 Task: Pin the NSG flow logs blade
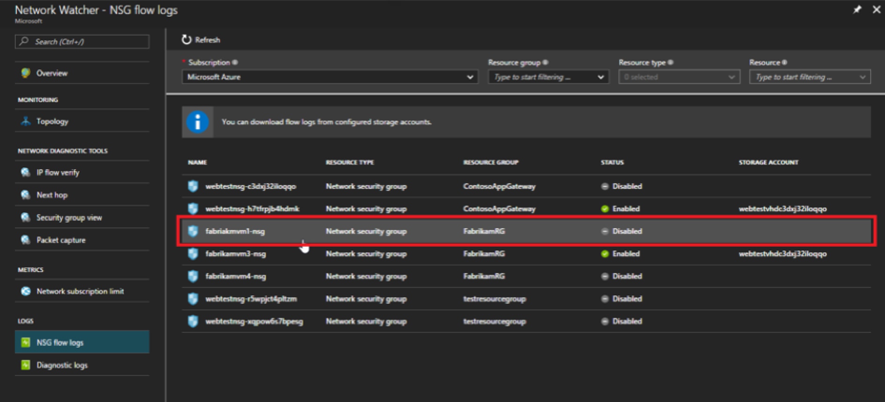coord(857,10)
